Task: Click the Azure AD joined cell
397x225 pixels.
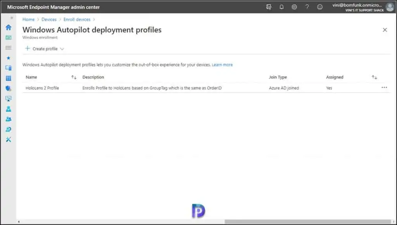Action: [x=284, y=88]
